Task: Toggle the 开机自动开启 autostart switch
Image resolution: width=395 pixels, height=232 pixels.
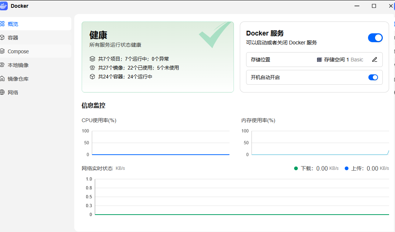Action: pos(373,77)
